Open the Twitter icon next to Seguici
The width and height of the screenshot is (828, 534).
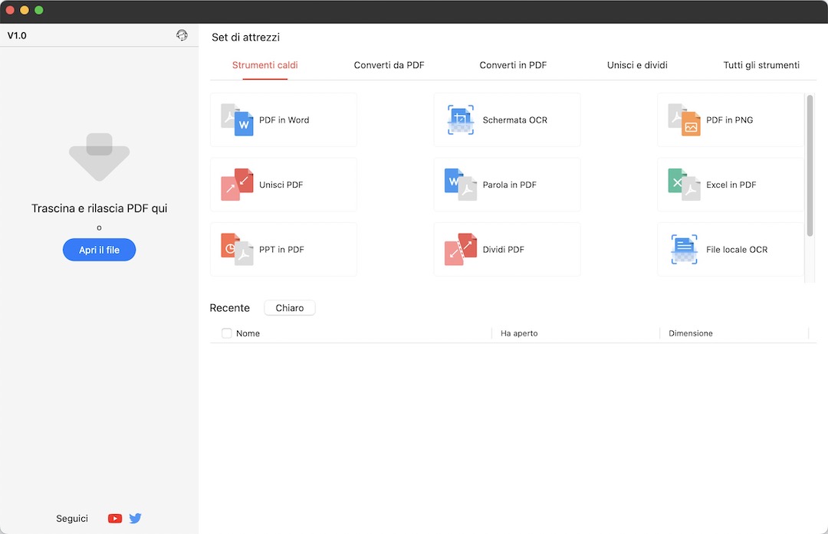coord(135,518)
